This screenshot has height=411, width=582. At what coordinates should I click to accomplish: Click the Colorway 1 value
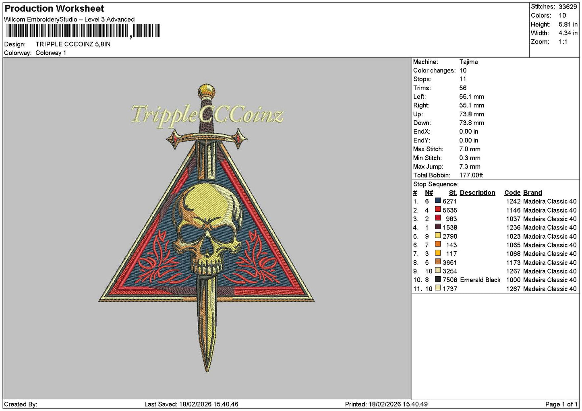tap(51, 53)
